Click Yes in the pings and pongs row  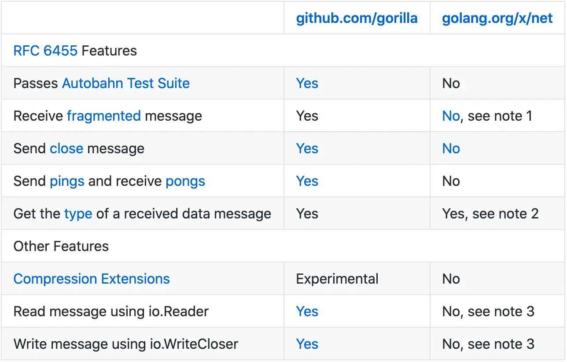pos(307,181)
